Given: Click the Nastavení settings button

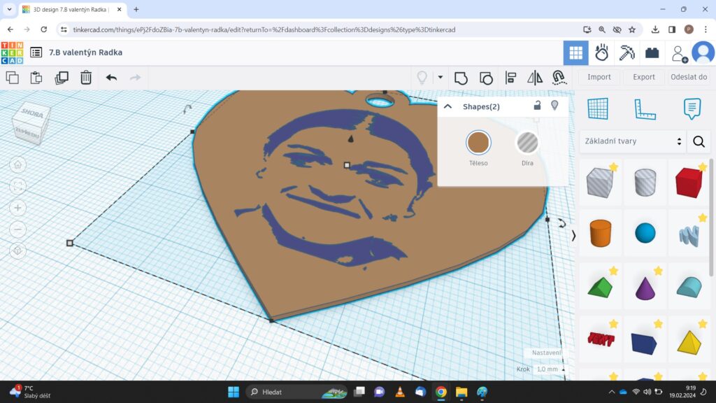Looking at the screenshot, I should tap(545, 353).
